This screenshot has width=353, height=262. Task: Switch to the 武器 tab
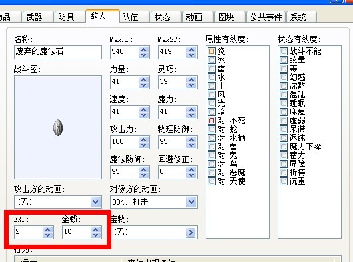pos(38,17)
